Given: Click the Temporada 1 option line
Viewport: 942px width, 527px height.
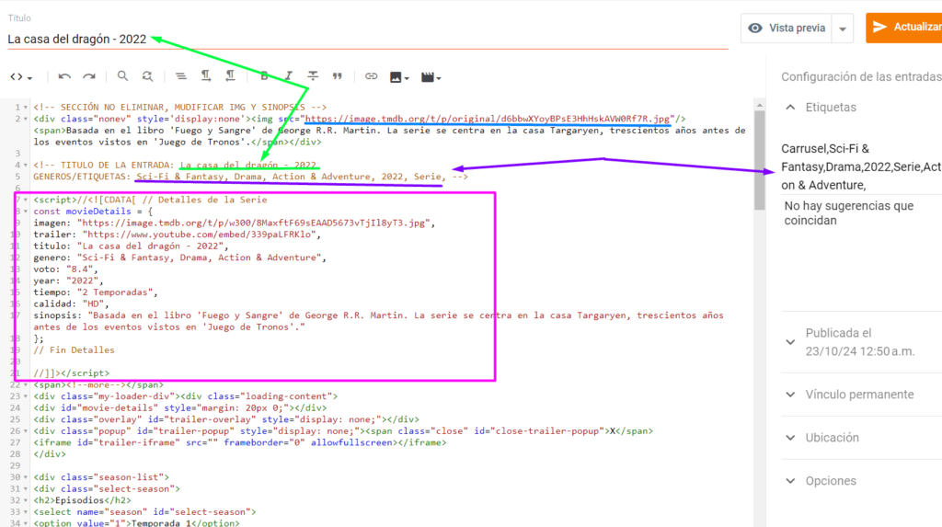Looking at the screenshot, I should (x=136, y=522).
